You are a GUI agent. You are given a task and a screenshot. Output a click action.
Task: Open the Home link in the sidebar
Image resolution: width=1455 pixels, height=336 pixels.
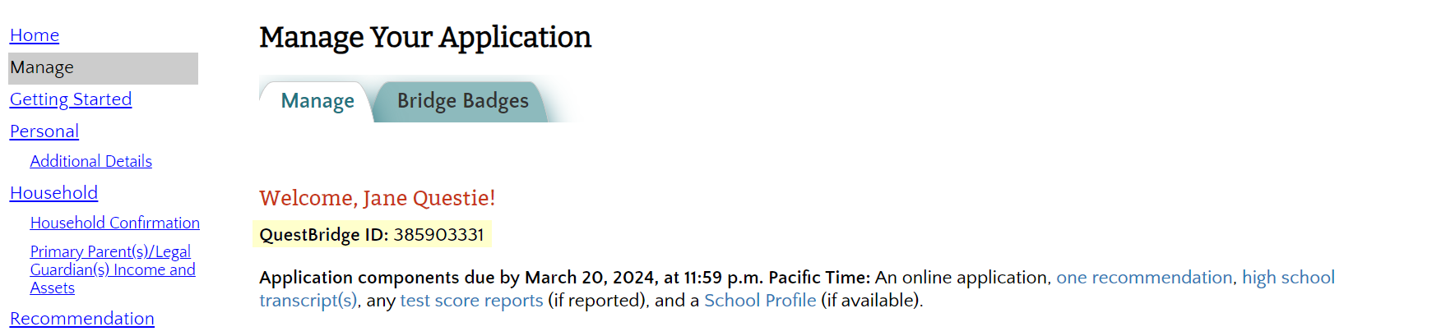click(x=35, y=35)
